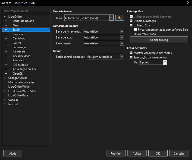Open the 'Tema' icon theme dropdown
This screenshot has height=160, width=192.
pos(89,18)
